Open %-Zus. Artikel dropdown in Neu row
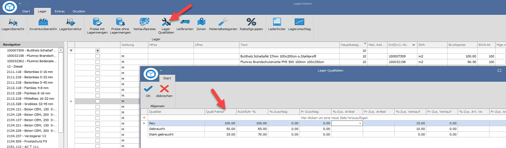 point(360,123)
